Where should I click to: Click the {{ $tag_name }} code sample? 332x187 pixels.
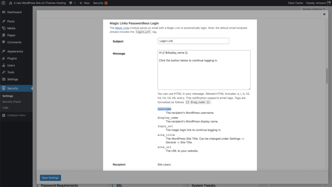pos(198,102)
